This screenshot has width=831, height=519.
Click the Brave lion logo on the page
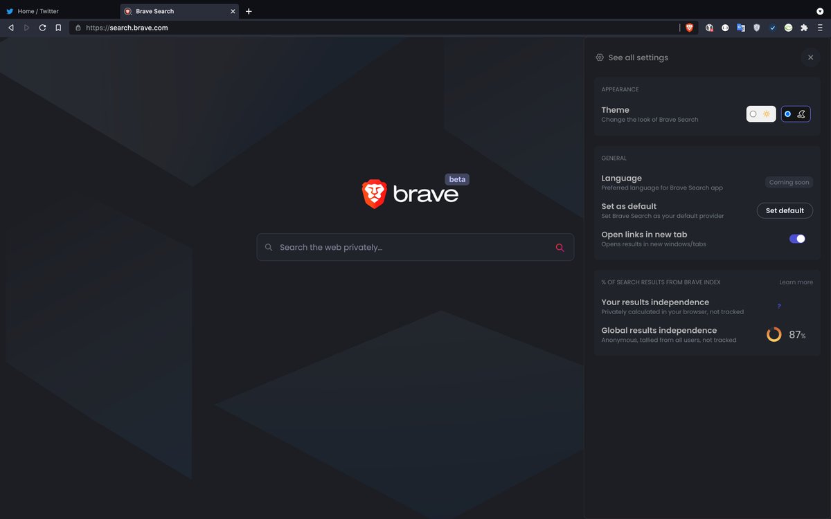click(374, 194)
